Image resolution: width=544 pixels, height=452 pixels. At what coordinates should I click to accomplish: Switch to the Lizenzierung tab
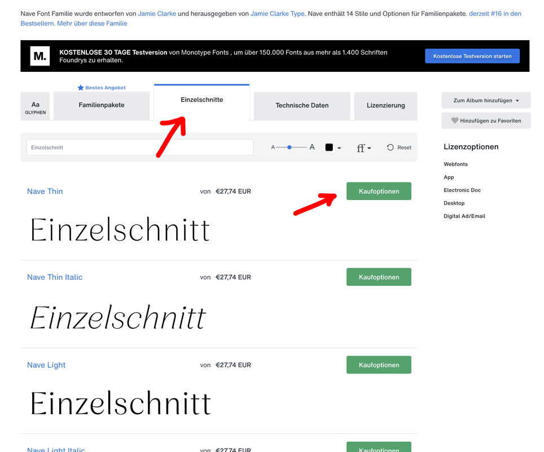pyautogui.click(x=386, y=106)
